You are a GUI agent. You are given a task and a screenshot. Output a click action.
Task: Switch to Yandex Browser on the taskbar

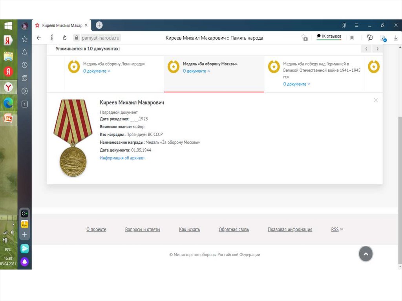(x=8, y=88)
